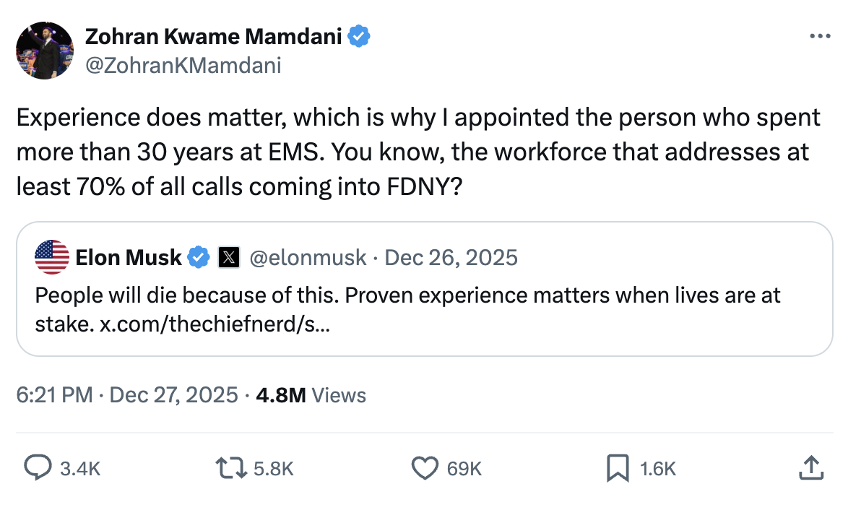Image resolution: width=848 pixels, height=510 pixels.
Task: Click Zohran Mamdani's blue verified badge
Action: [360, 36]
